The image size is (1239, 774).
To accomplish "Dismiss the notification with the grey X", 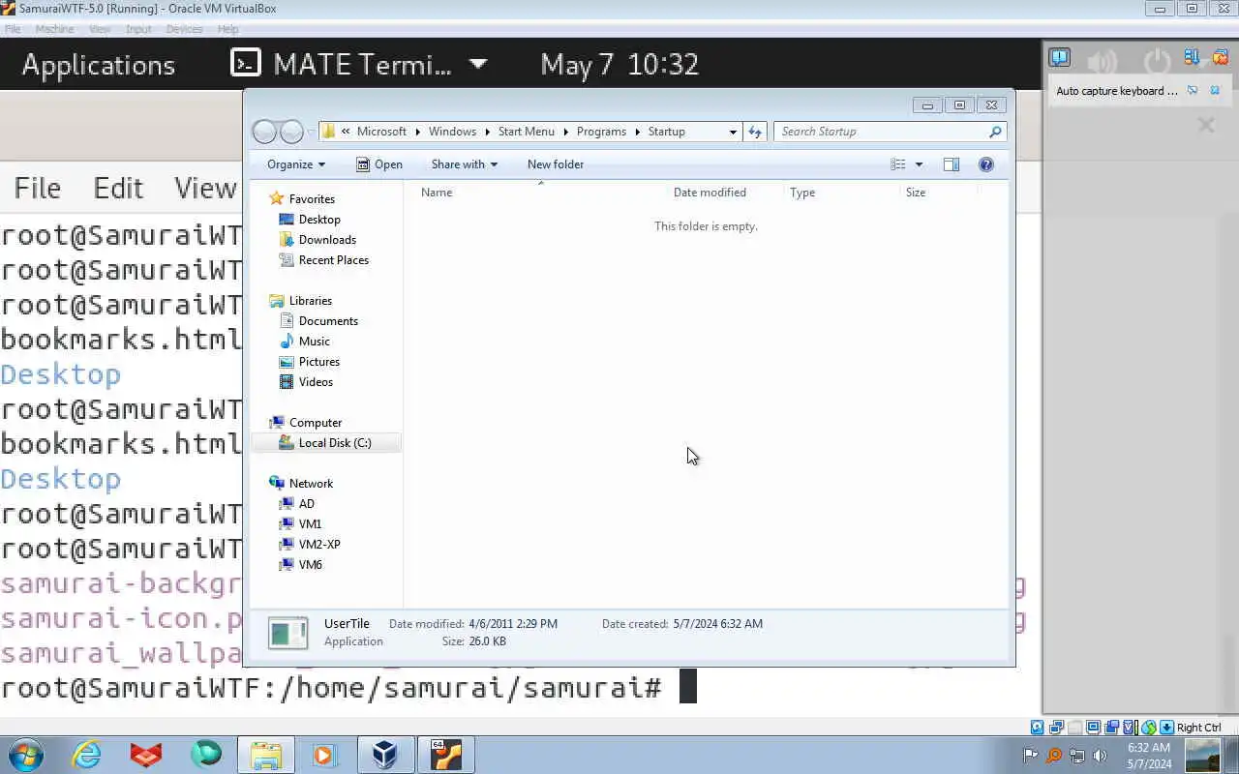I will [1206, 124].
